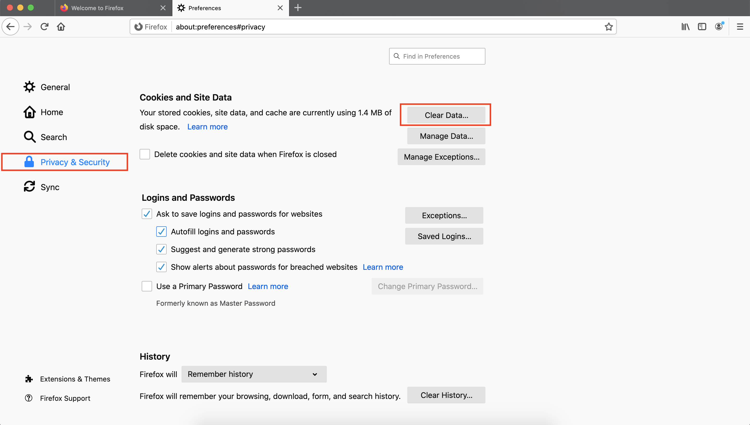Click the Extensions & Themes puzzle icon
This screenshot has height=425, width=750.
(x=29, y=379)
